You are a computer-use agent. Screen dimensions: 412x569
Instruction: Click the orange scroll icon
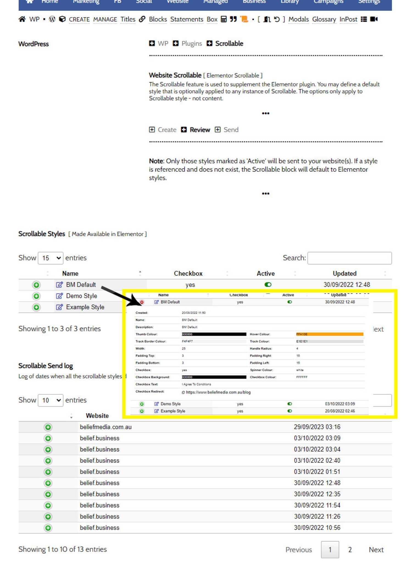tap(244, 19)
